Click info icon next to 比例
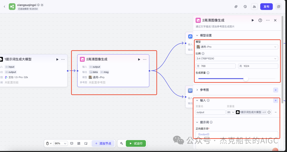Screen dimensions: 287x152 [203, 54]
